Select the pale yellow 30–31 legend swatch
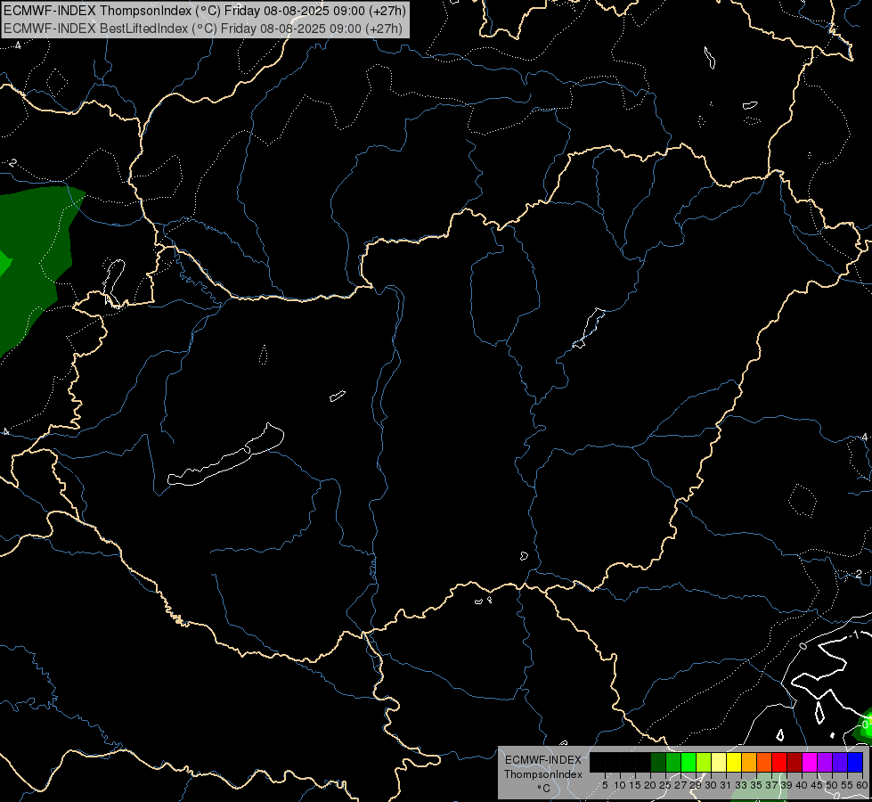This screenshot has height=802, width=872. click(x=719, y=763)
